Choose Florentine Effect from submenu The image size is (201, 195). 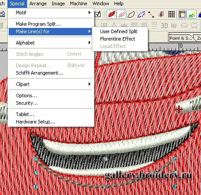pos(118,39)
